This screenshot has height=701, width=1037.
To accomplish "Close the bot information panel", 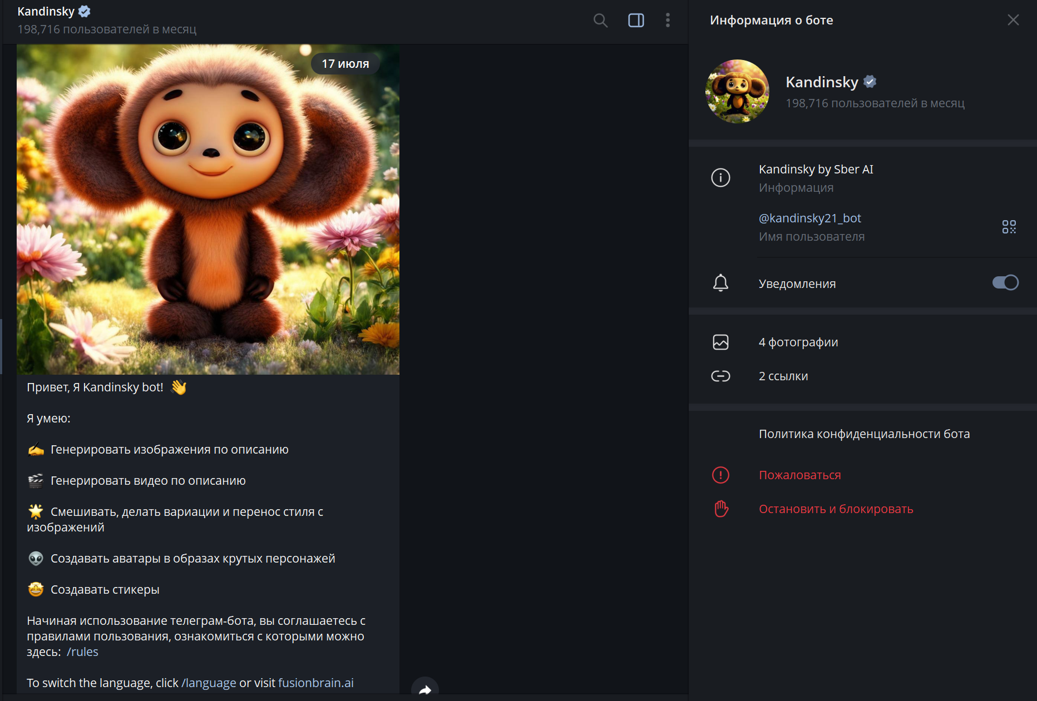I will (1013, 20).
